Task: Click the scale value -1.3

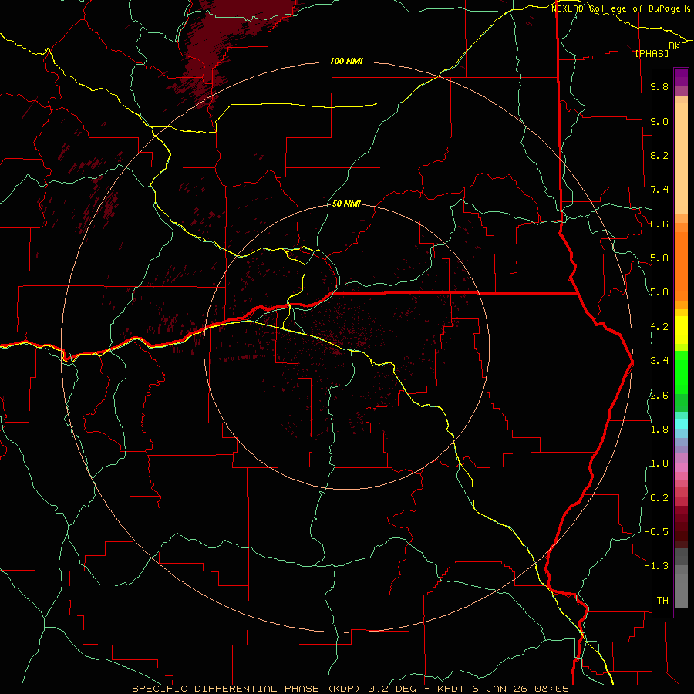Action: point(656,566)
